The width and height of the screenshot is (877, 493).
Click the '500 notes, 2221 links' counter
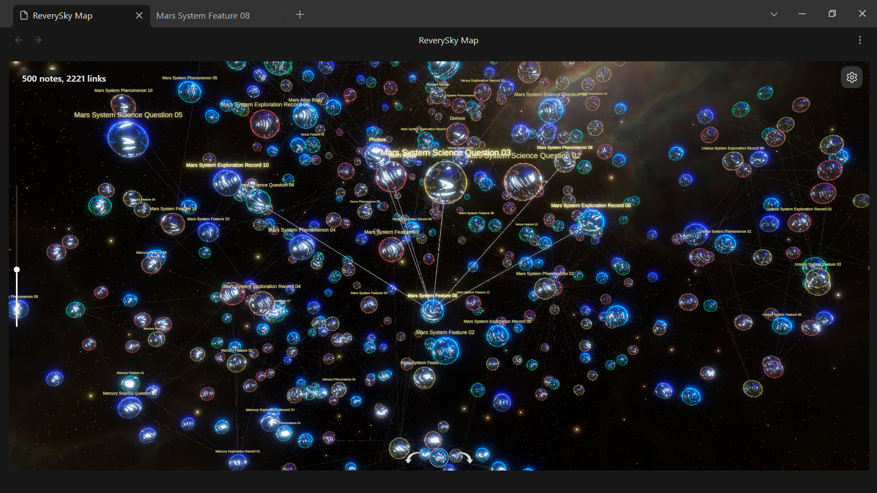(64, 79)
